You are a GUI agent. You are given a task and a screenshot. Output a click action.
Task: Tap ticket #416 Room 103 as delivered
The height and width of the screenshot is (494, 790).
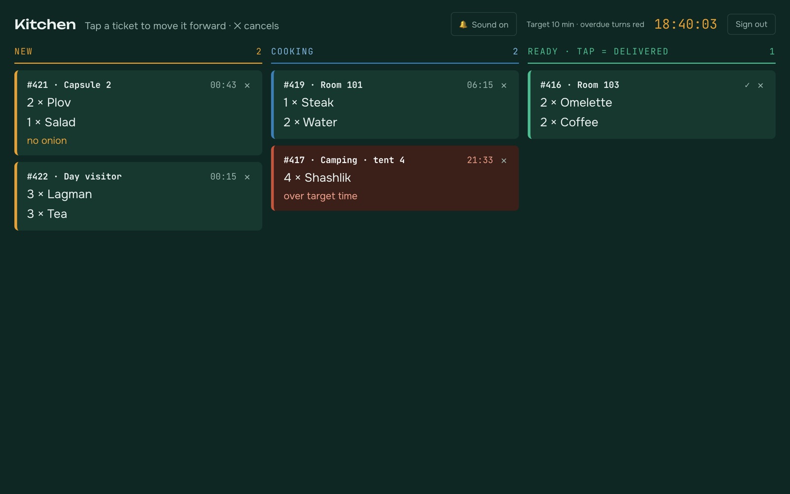point(652,104)
